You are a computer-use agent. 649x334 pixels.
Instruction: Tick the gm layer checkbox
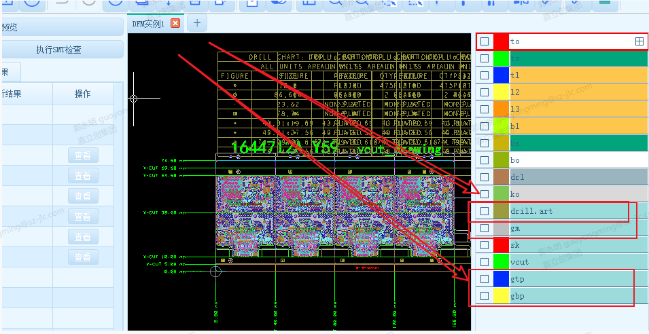[x=485, y=228]
